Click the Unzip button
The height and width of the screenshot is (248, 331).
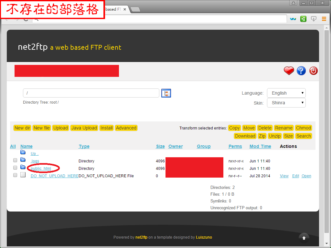coord(275,136)
